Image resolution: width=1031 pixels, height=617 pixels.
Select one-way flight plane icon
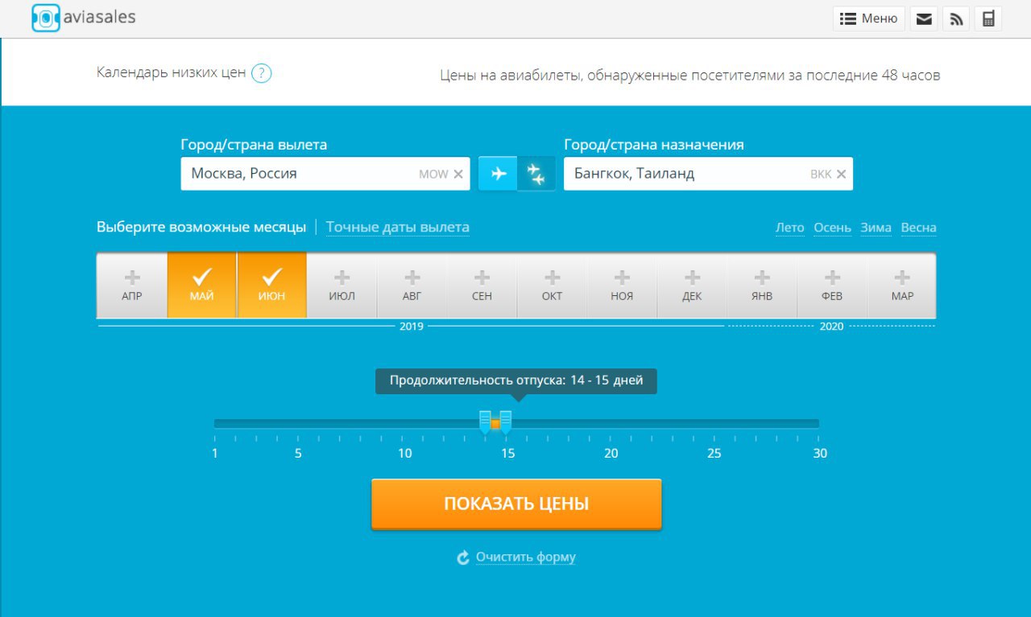498,173
